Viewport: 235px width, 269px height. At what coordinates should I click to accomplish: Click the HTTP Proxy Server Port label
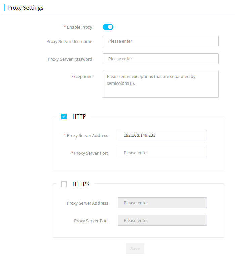[x=91, y=153]
